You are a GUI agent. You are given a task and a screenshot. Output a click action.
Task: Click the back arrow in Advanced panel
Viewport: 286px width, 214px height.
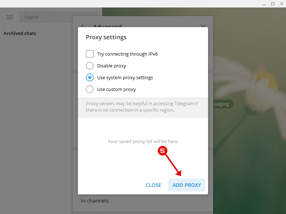point(83,26)
